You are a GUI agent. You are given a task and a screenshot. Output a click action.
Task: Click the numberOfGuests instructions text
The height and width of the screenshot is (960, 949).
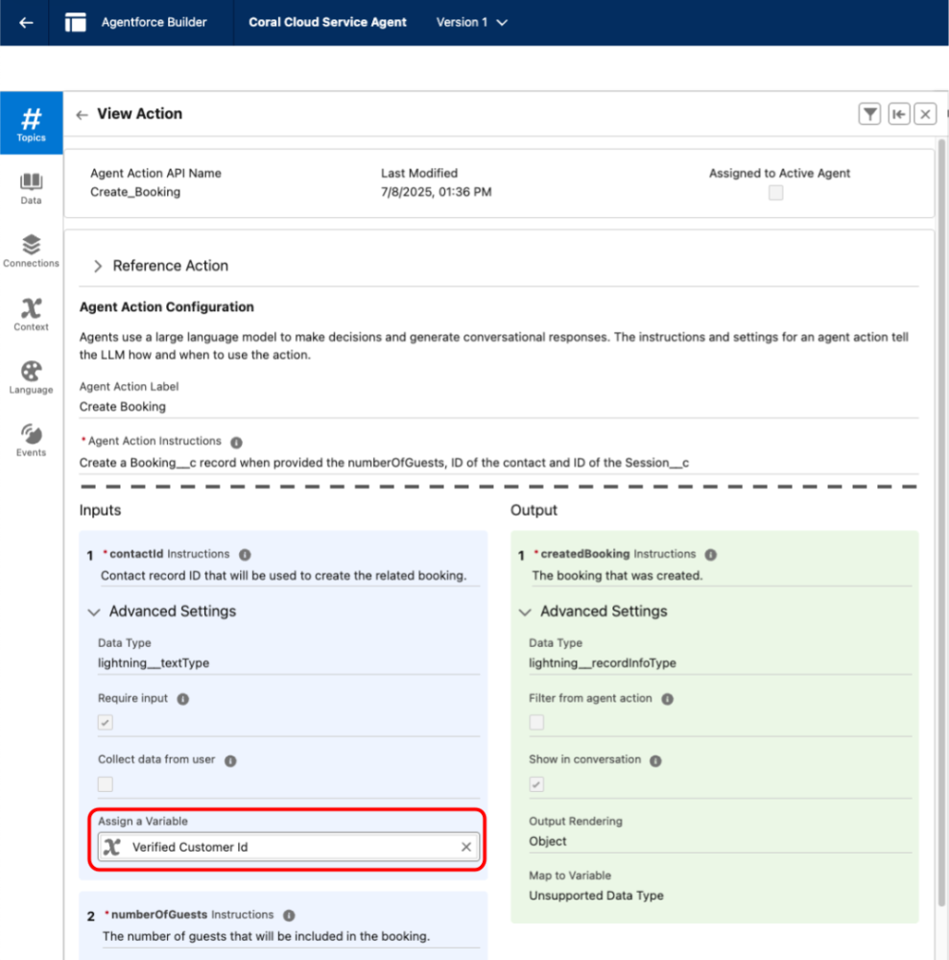pyautogui.click(x=266, y=936)
